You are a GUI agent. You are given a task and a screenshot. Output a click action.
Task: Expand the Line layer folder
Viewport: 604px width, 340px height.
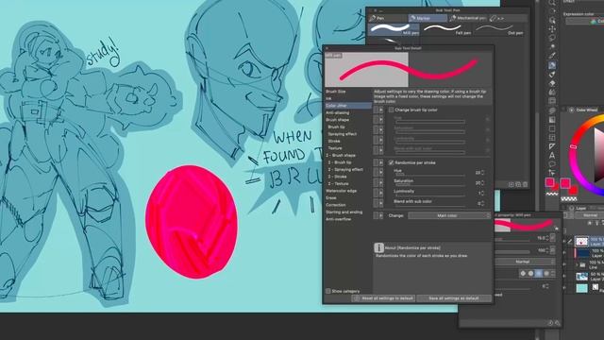pos(577,264)
